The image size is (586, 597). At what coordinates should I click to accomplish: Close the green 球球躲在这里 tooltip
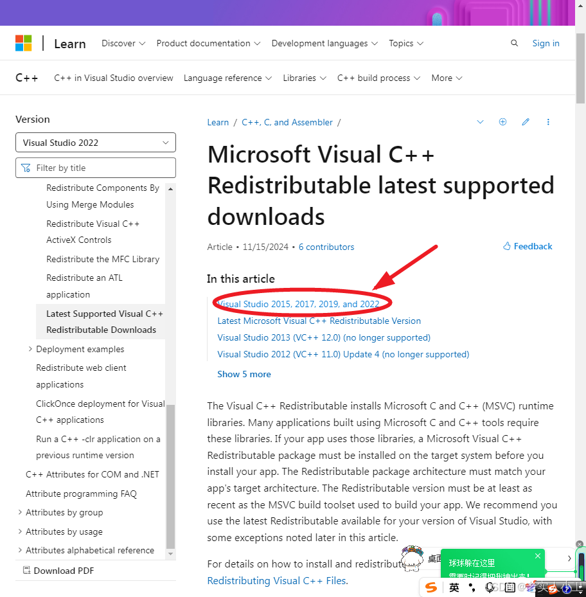click(x=538, y=556)
